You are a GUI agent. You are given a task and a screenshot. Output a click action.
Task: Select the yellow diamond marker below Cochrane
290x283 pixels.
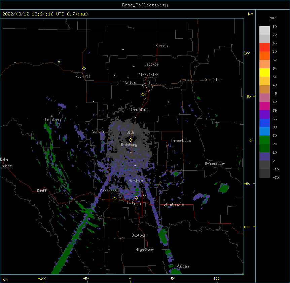click(x=114, y=198)
